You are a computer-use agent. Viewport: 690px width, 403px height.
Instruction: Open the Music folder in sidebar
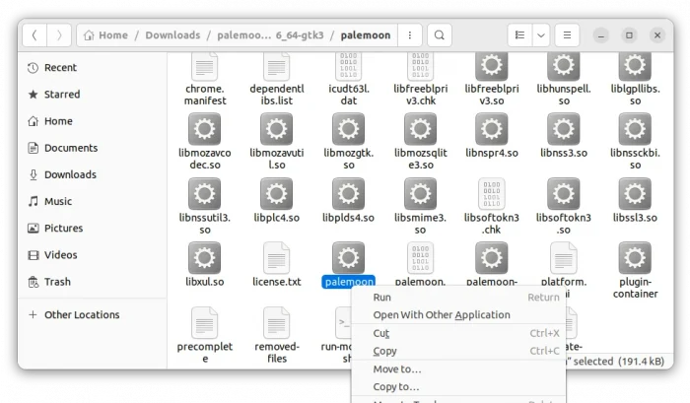tap(58, 201)
